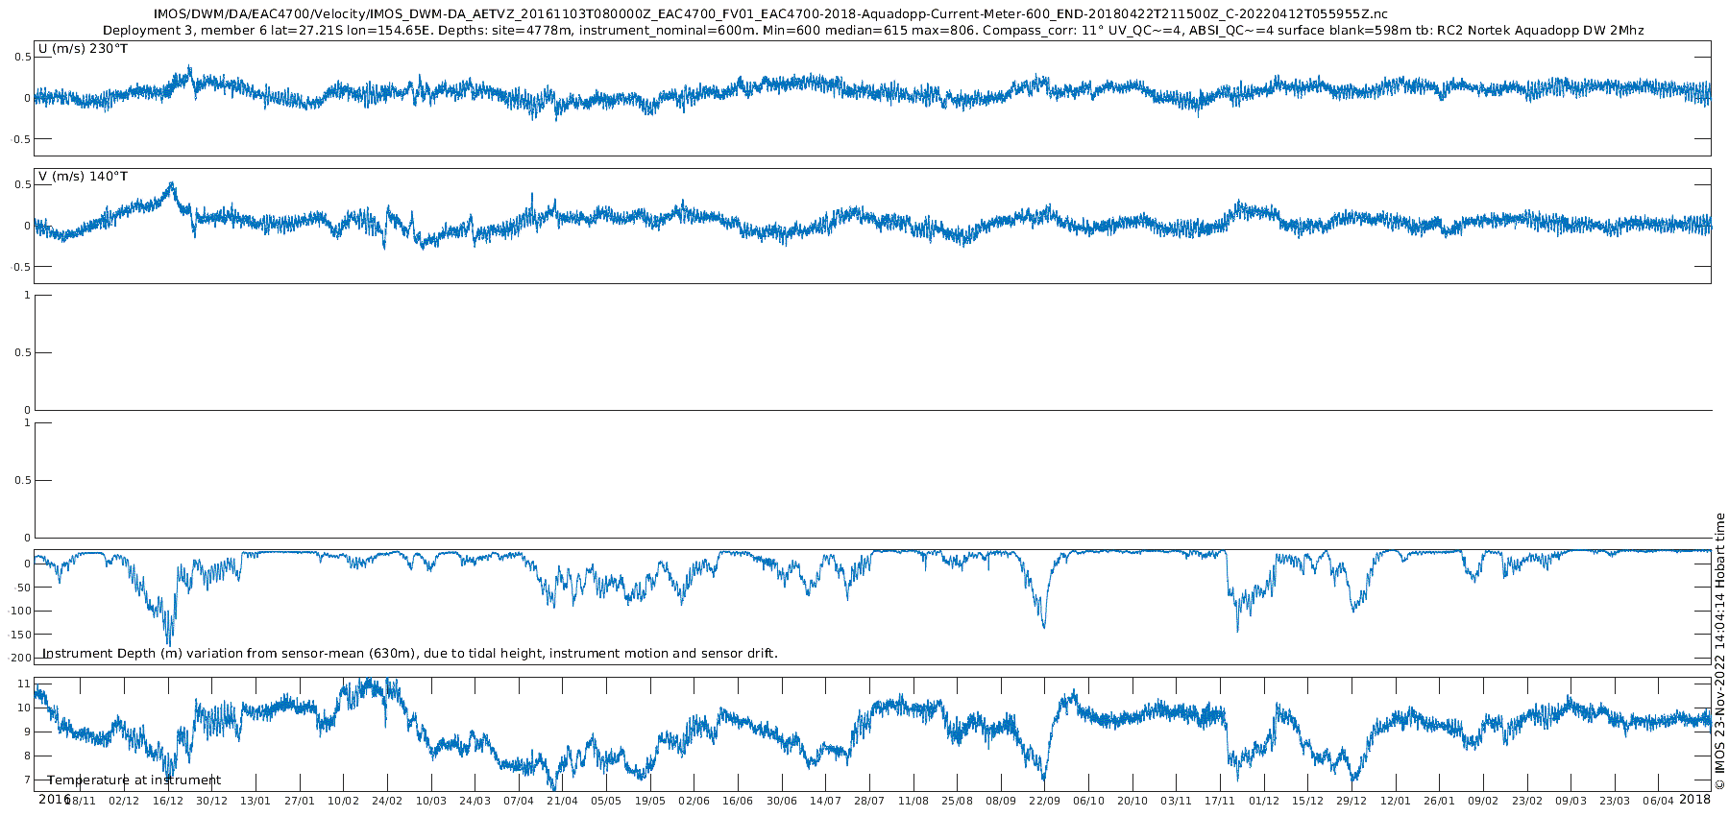Select the '24/02' date tick label
The image size is (1729, 816).
click(x=387, y=801)
